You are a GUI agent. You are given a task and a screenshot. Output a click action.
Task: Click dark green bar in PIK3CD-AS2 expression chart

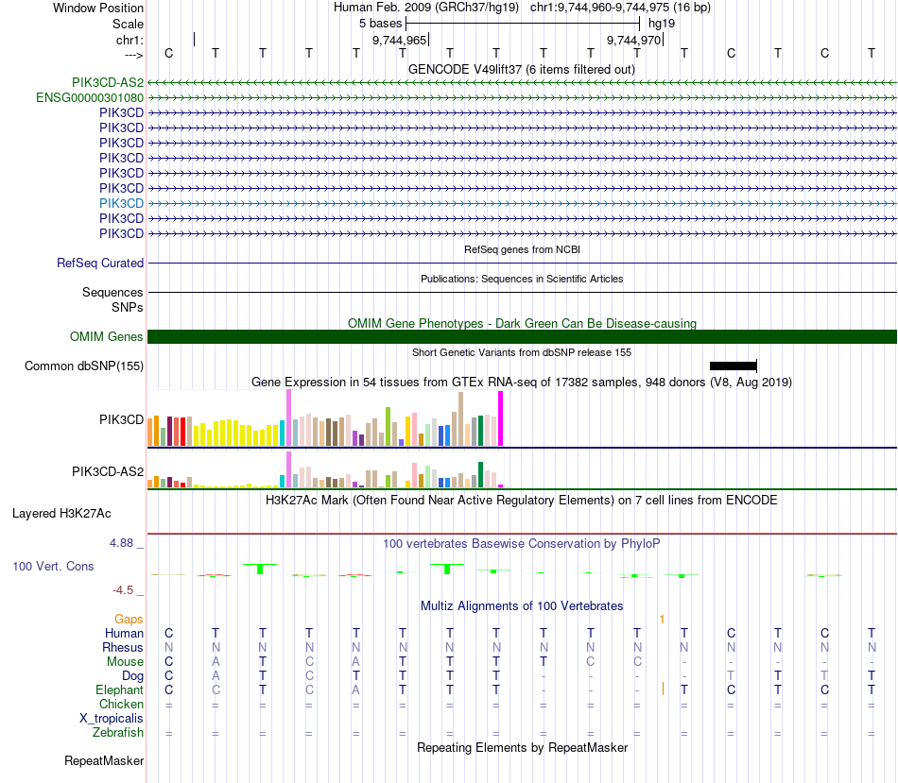[480, 474]
